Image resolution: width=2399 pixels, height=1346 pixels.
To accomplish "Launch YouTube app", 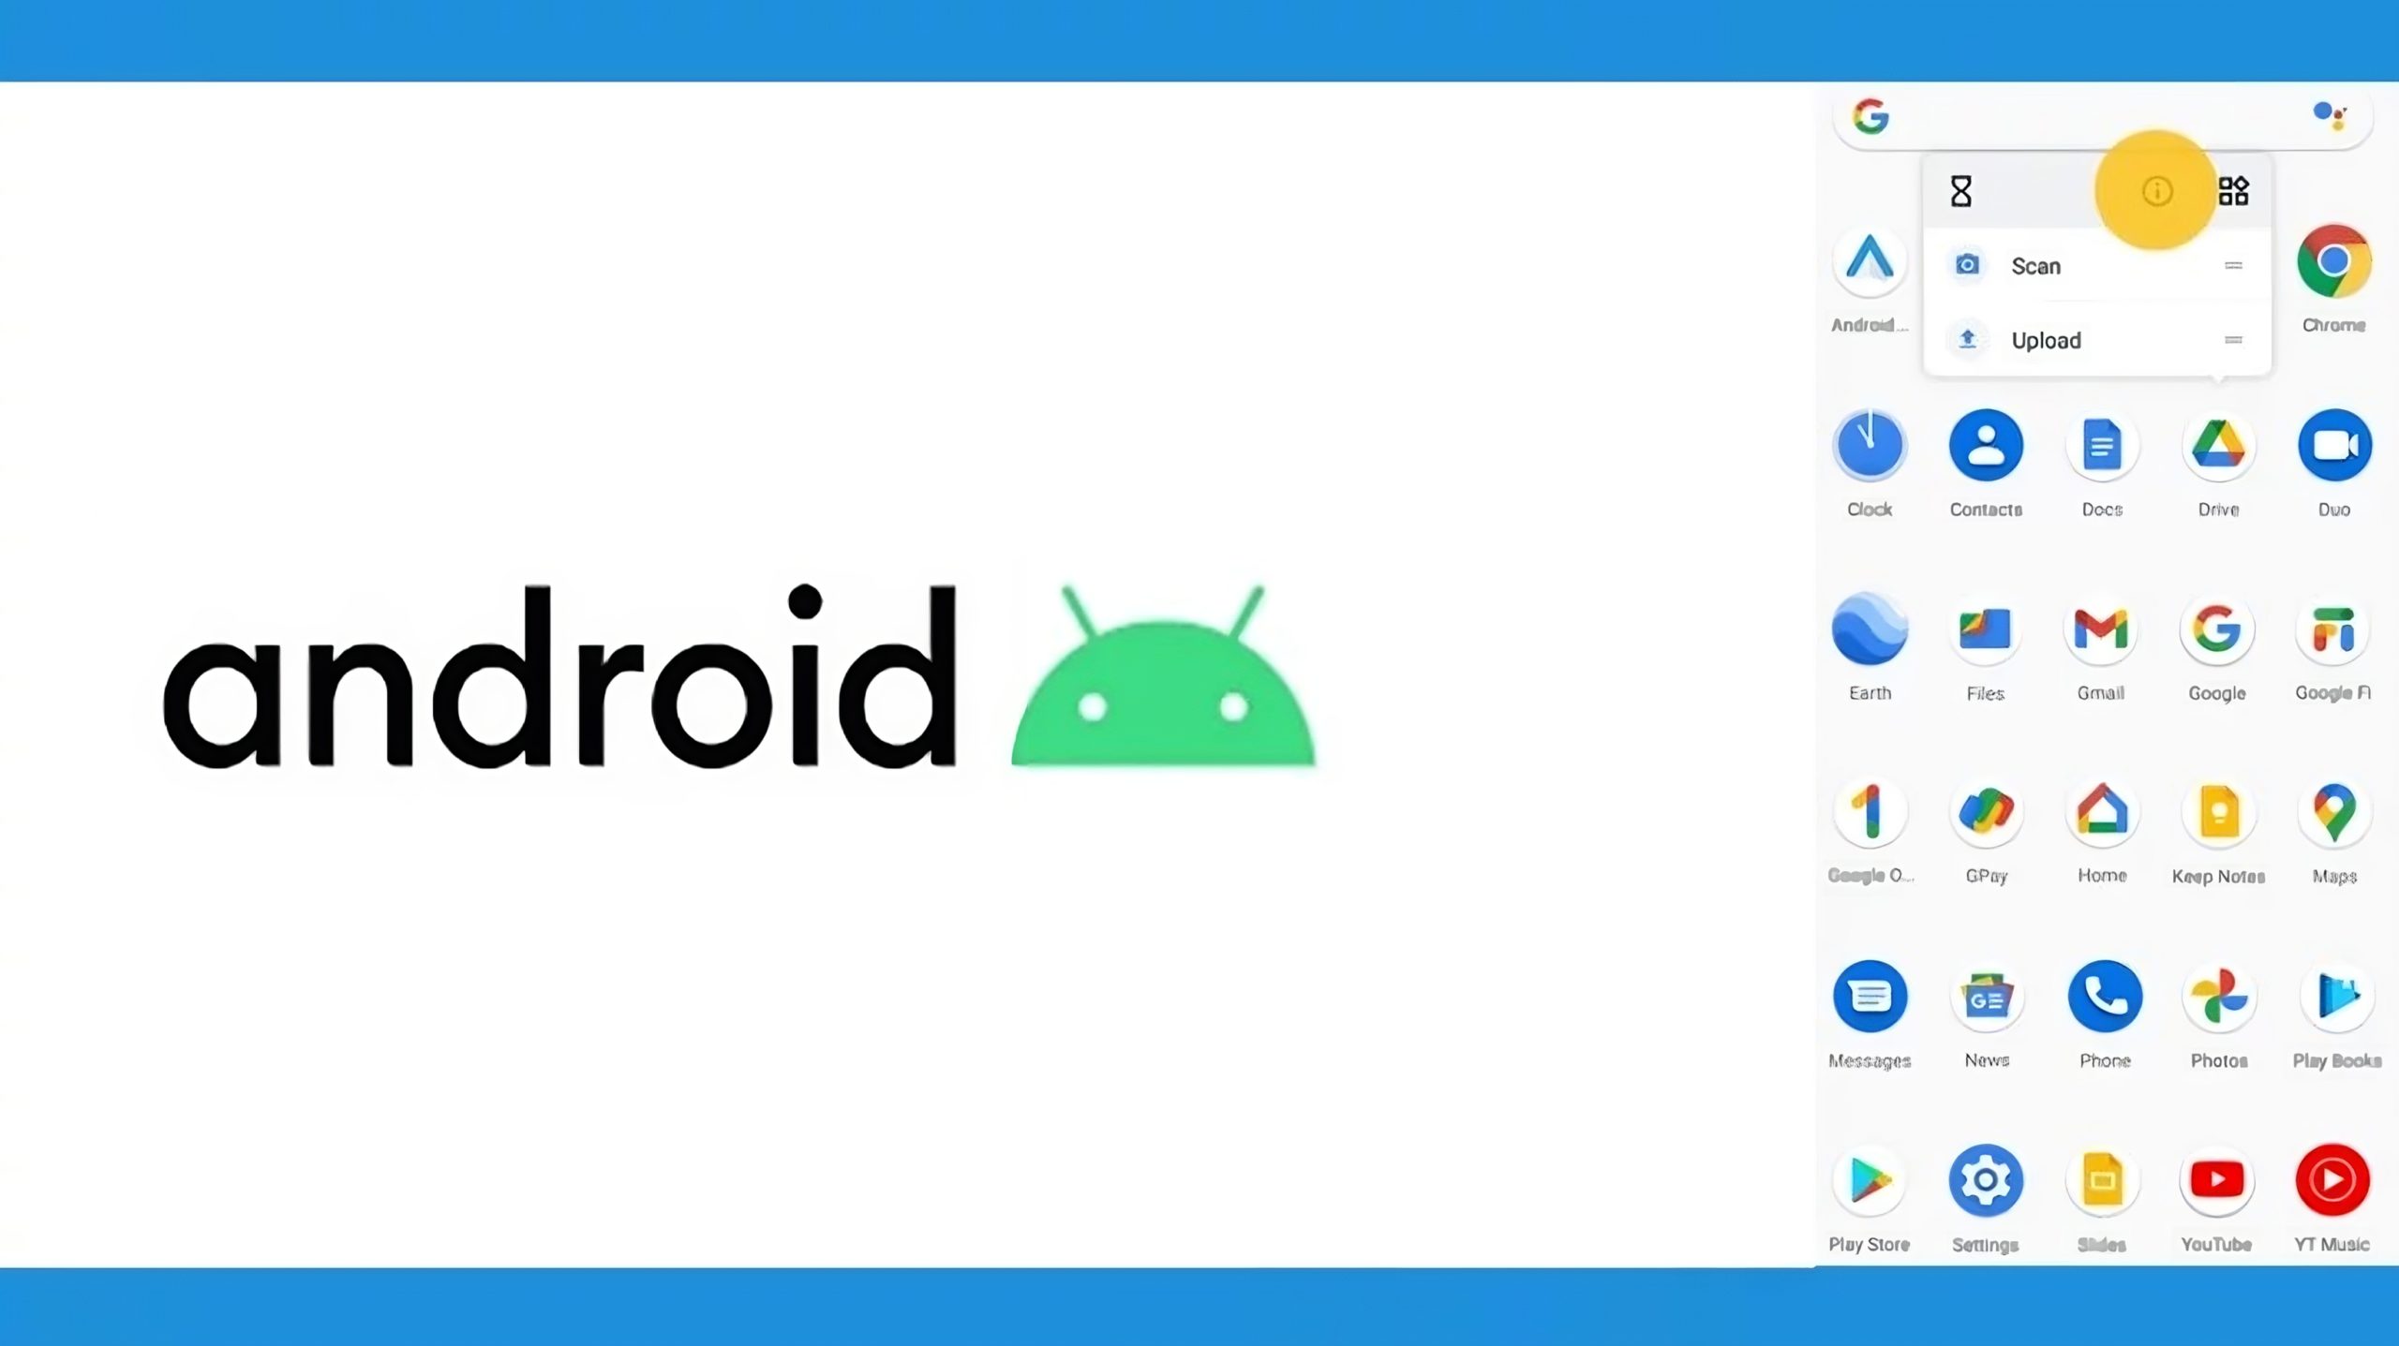I will point(2216,1179).
